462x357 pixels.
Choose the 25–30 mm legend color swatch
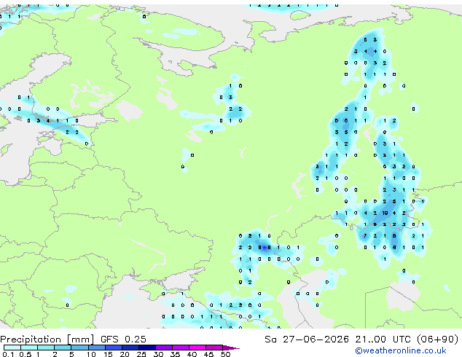coord(147,348)
